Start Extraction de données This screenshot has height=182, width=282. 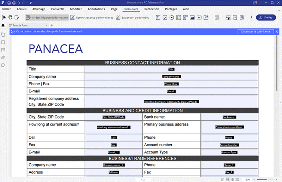(133, 18)
